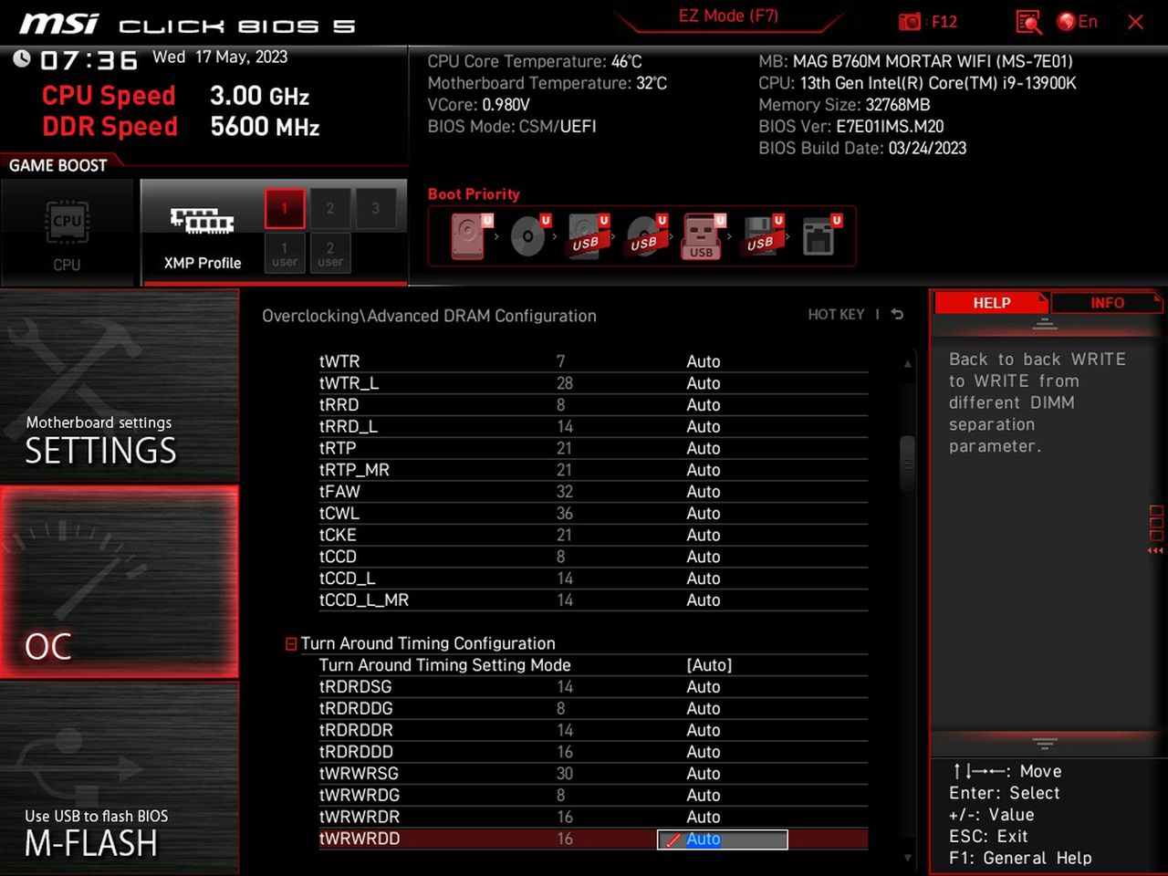Select the USB hard drive boot device icon
Viewport: 1168px width, 876px height.
click(x=587, y=236)
